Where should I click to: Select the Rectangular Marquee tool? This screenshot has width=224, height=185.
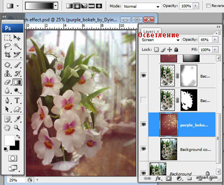pyautogui.click(x=7, y=38)
